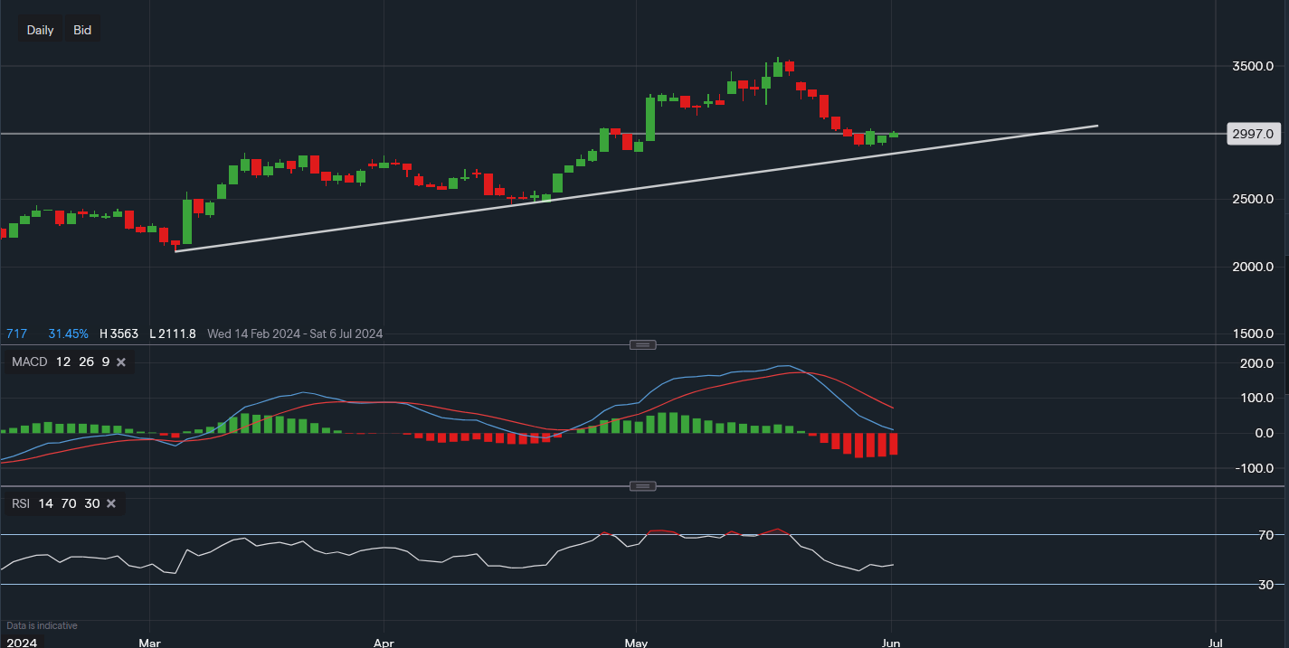Click the May date on time axis
Screen dimensions: 1289x648
tap(636, 643)
